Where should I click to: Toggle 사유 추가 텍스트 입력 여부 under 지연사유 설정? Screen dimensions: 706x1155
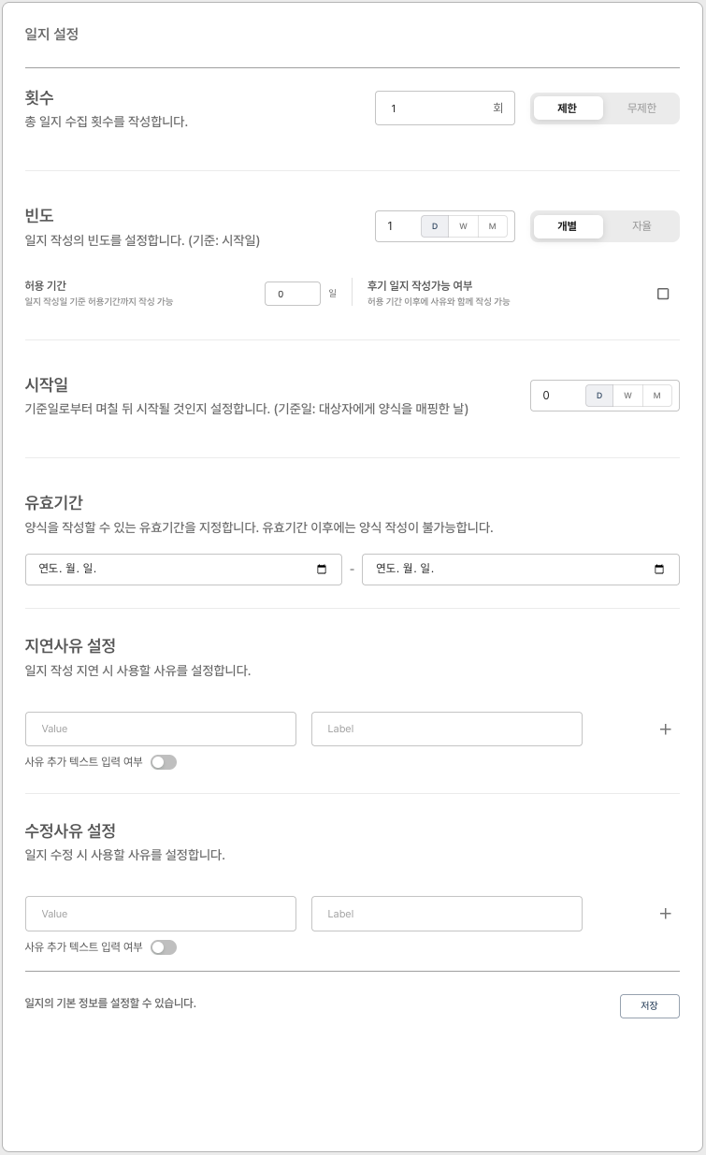163,762
